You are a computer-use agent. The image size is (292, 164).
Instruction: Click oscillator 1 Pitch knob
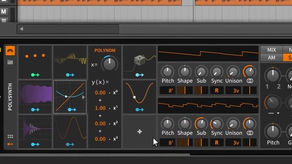(167, 72)
